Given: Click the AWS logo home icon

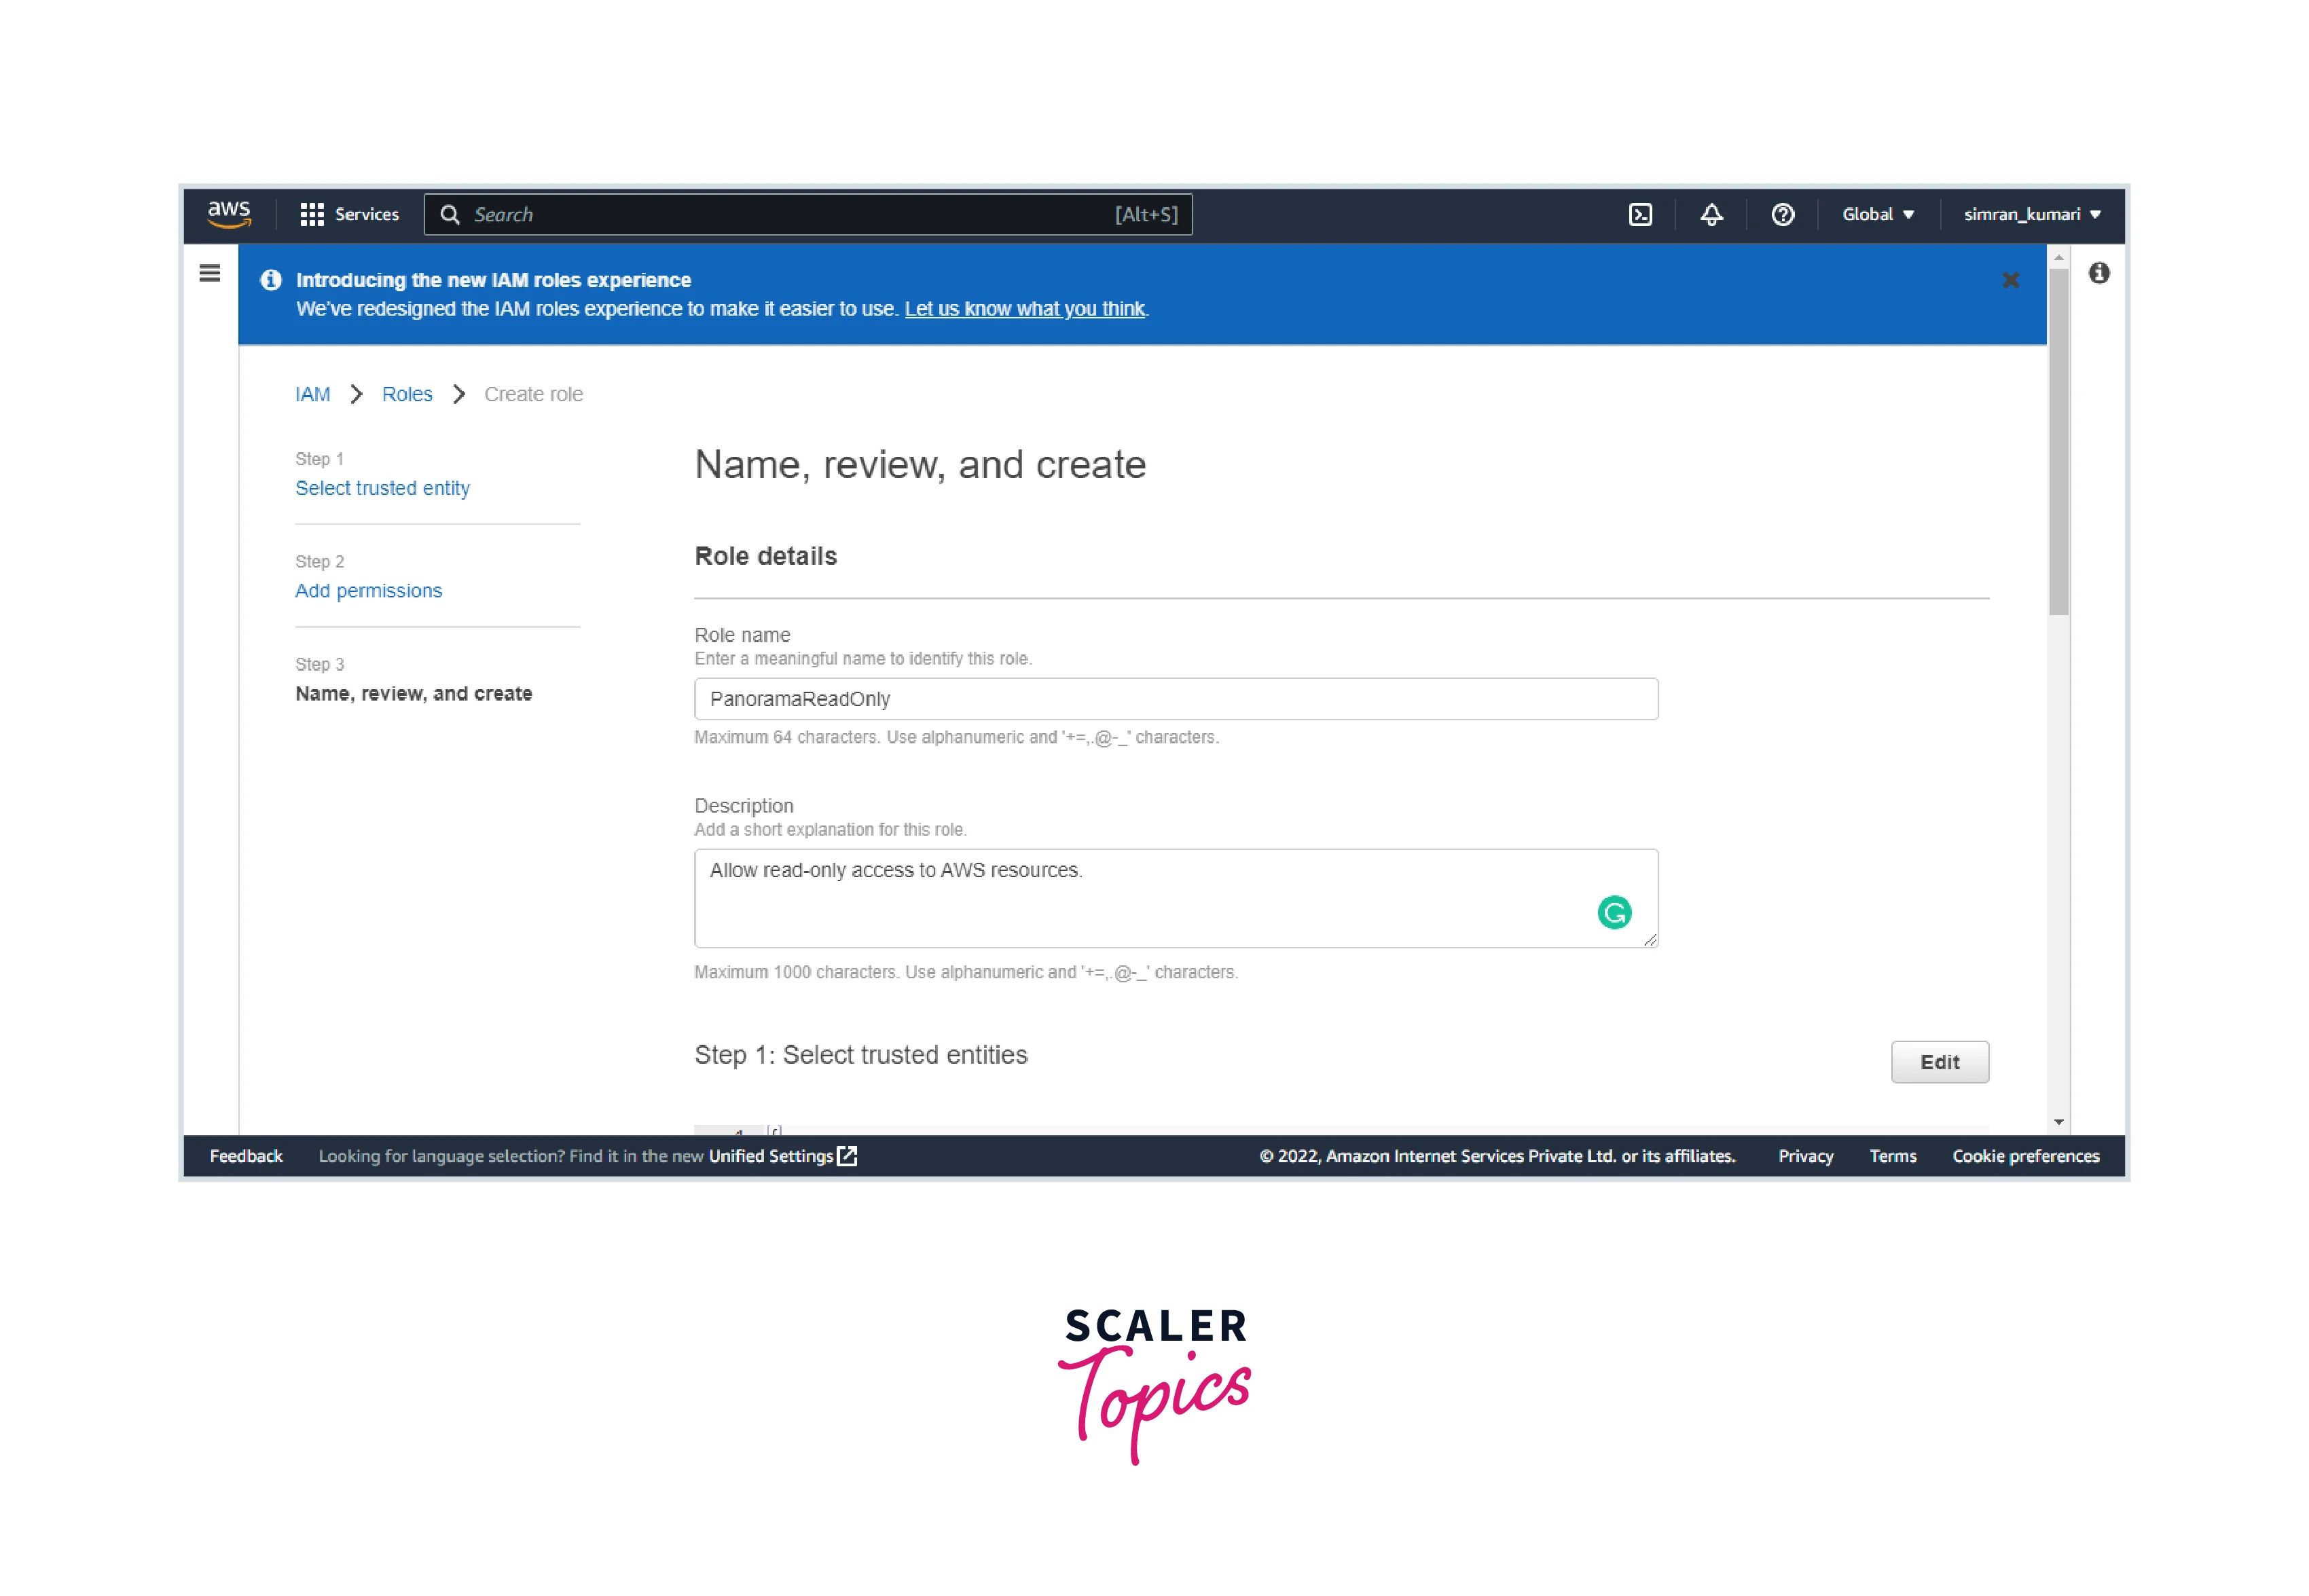Looking at the screenshot, I should coord(228,214).
